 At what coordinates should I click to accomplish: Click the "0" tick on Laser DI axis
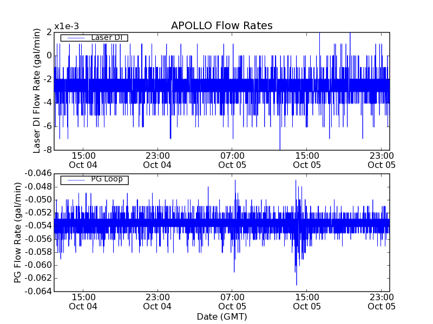click(49, 56)
